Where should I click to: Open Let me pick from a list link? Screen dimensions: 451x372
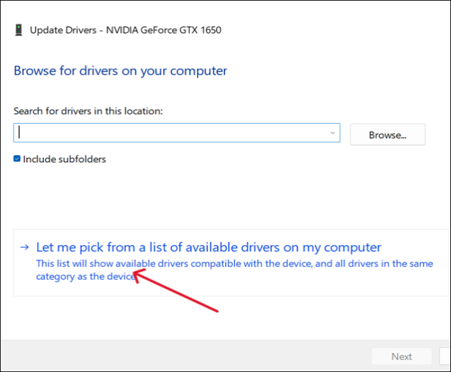click(209, 247)
